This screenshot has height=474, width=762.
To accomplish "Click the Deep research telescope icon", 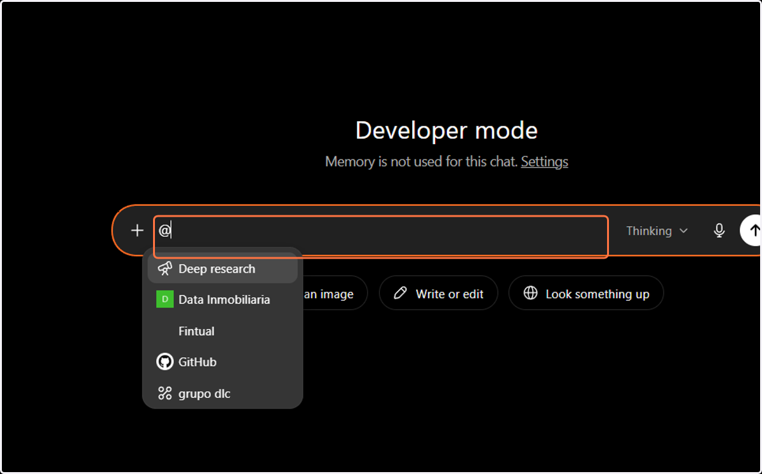I will [x=164, y=269].
